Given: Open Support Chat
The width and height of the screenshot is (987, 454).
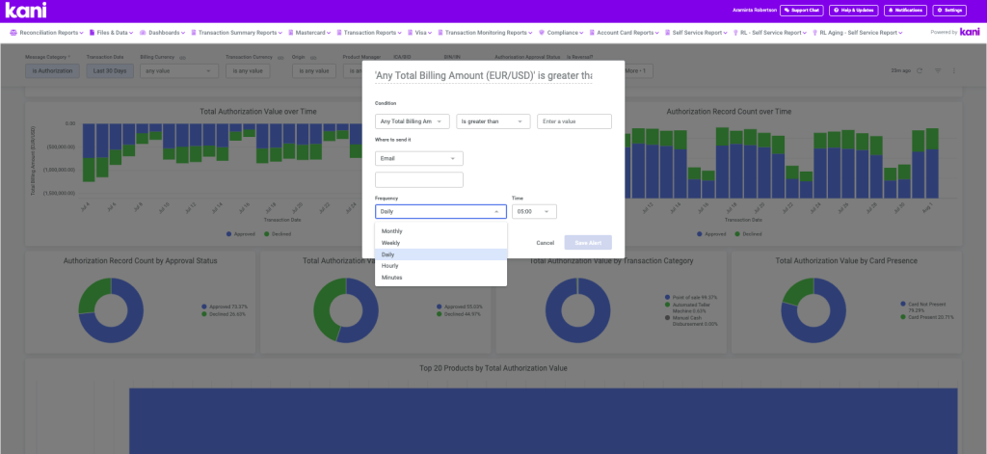Looking at the screenshot, I should (x=801, y=10).
